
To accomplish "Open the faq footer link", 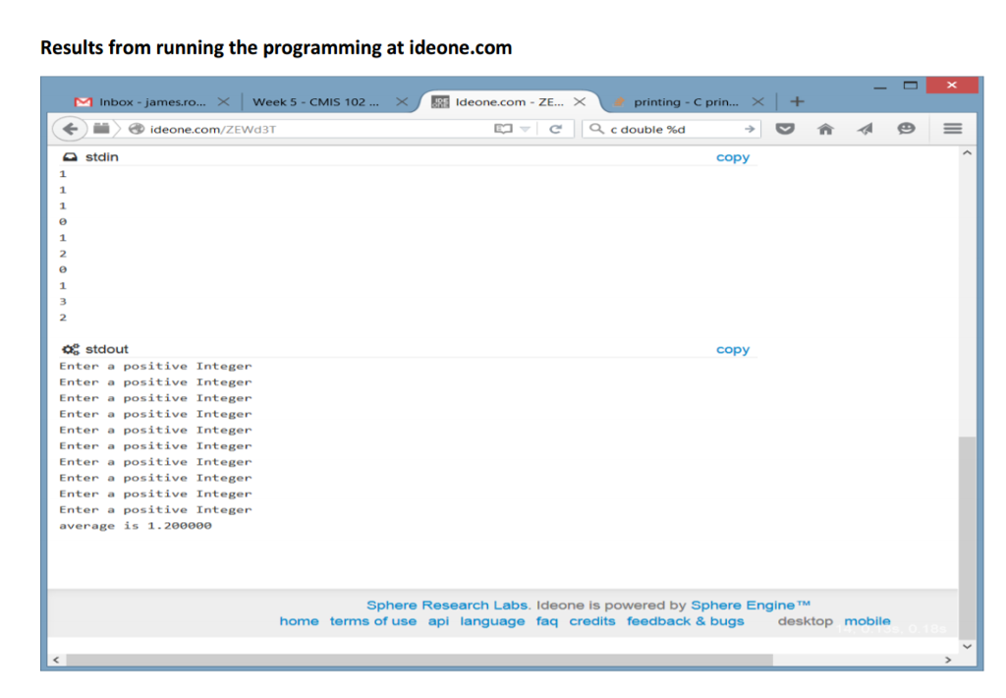I will pyautogui.click(x=546, y=621).
